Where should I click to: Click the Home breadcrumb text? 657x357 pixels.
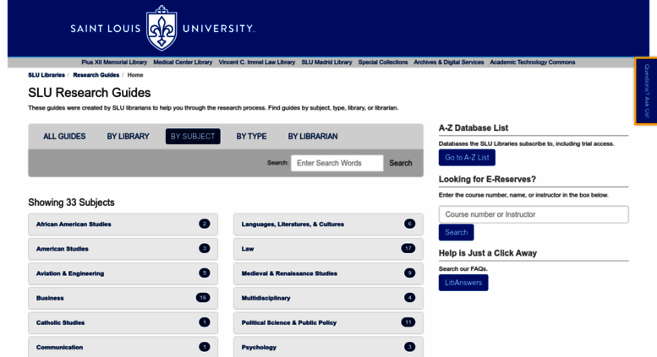pos(135,75)
